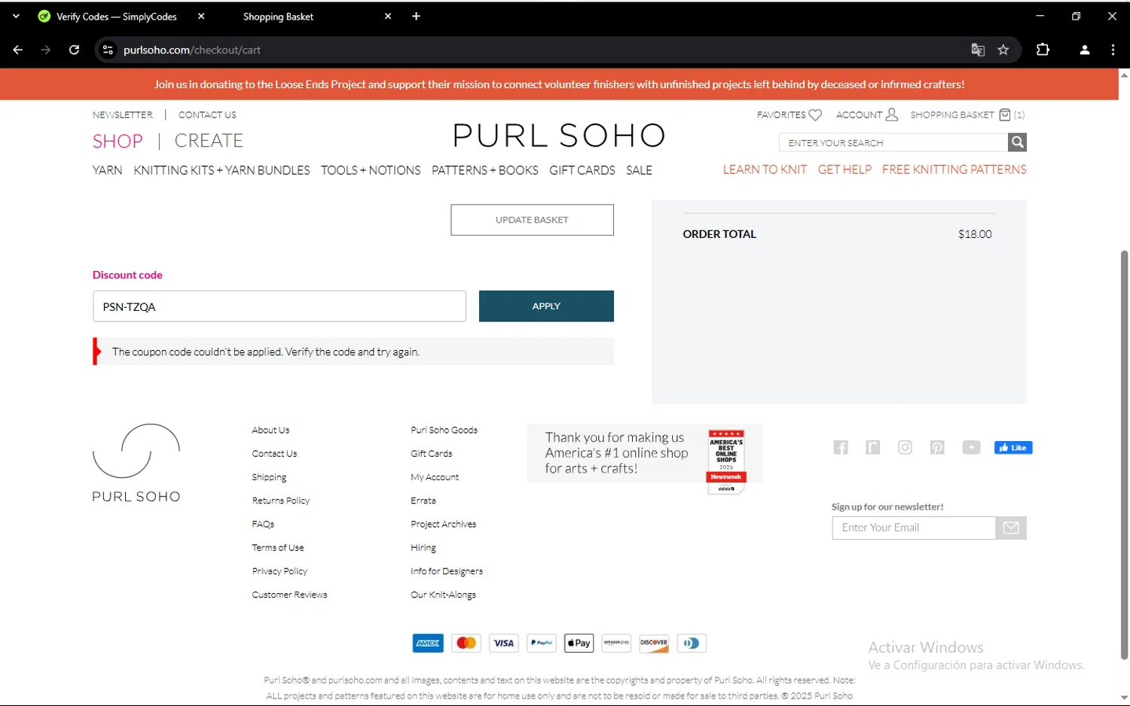Screen dimensions: 1130x706
Task: Click the discount code input field
Action: (279, 306)
